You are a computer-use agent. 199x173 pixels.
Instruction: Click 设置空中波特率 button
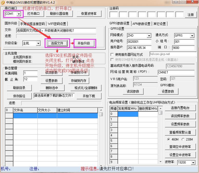tap(180, 155)
